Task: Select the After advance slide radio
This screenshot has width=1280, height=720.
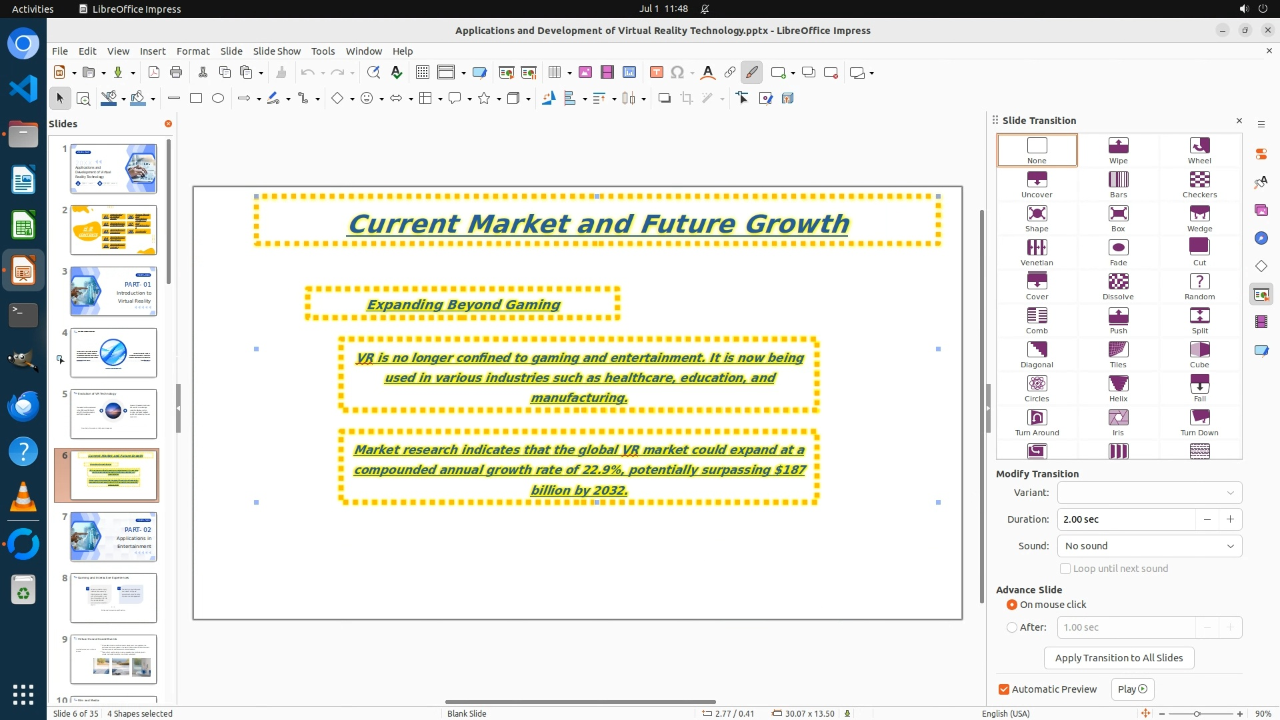Action: [x=1012, y=627]
